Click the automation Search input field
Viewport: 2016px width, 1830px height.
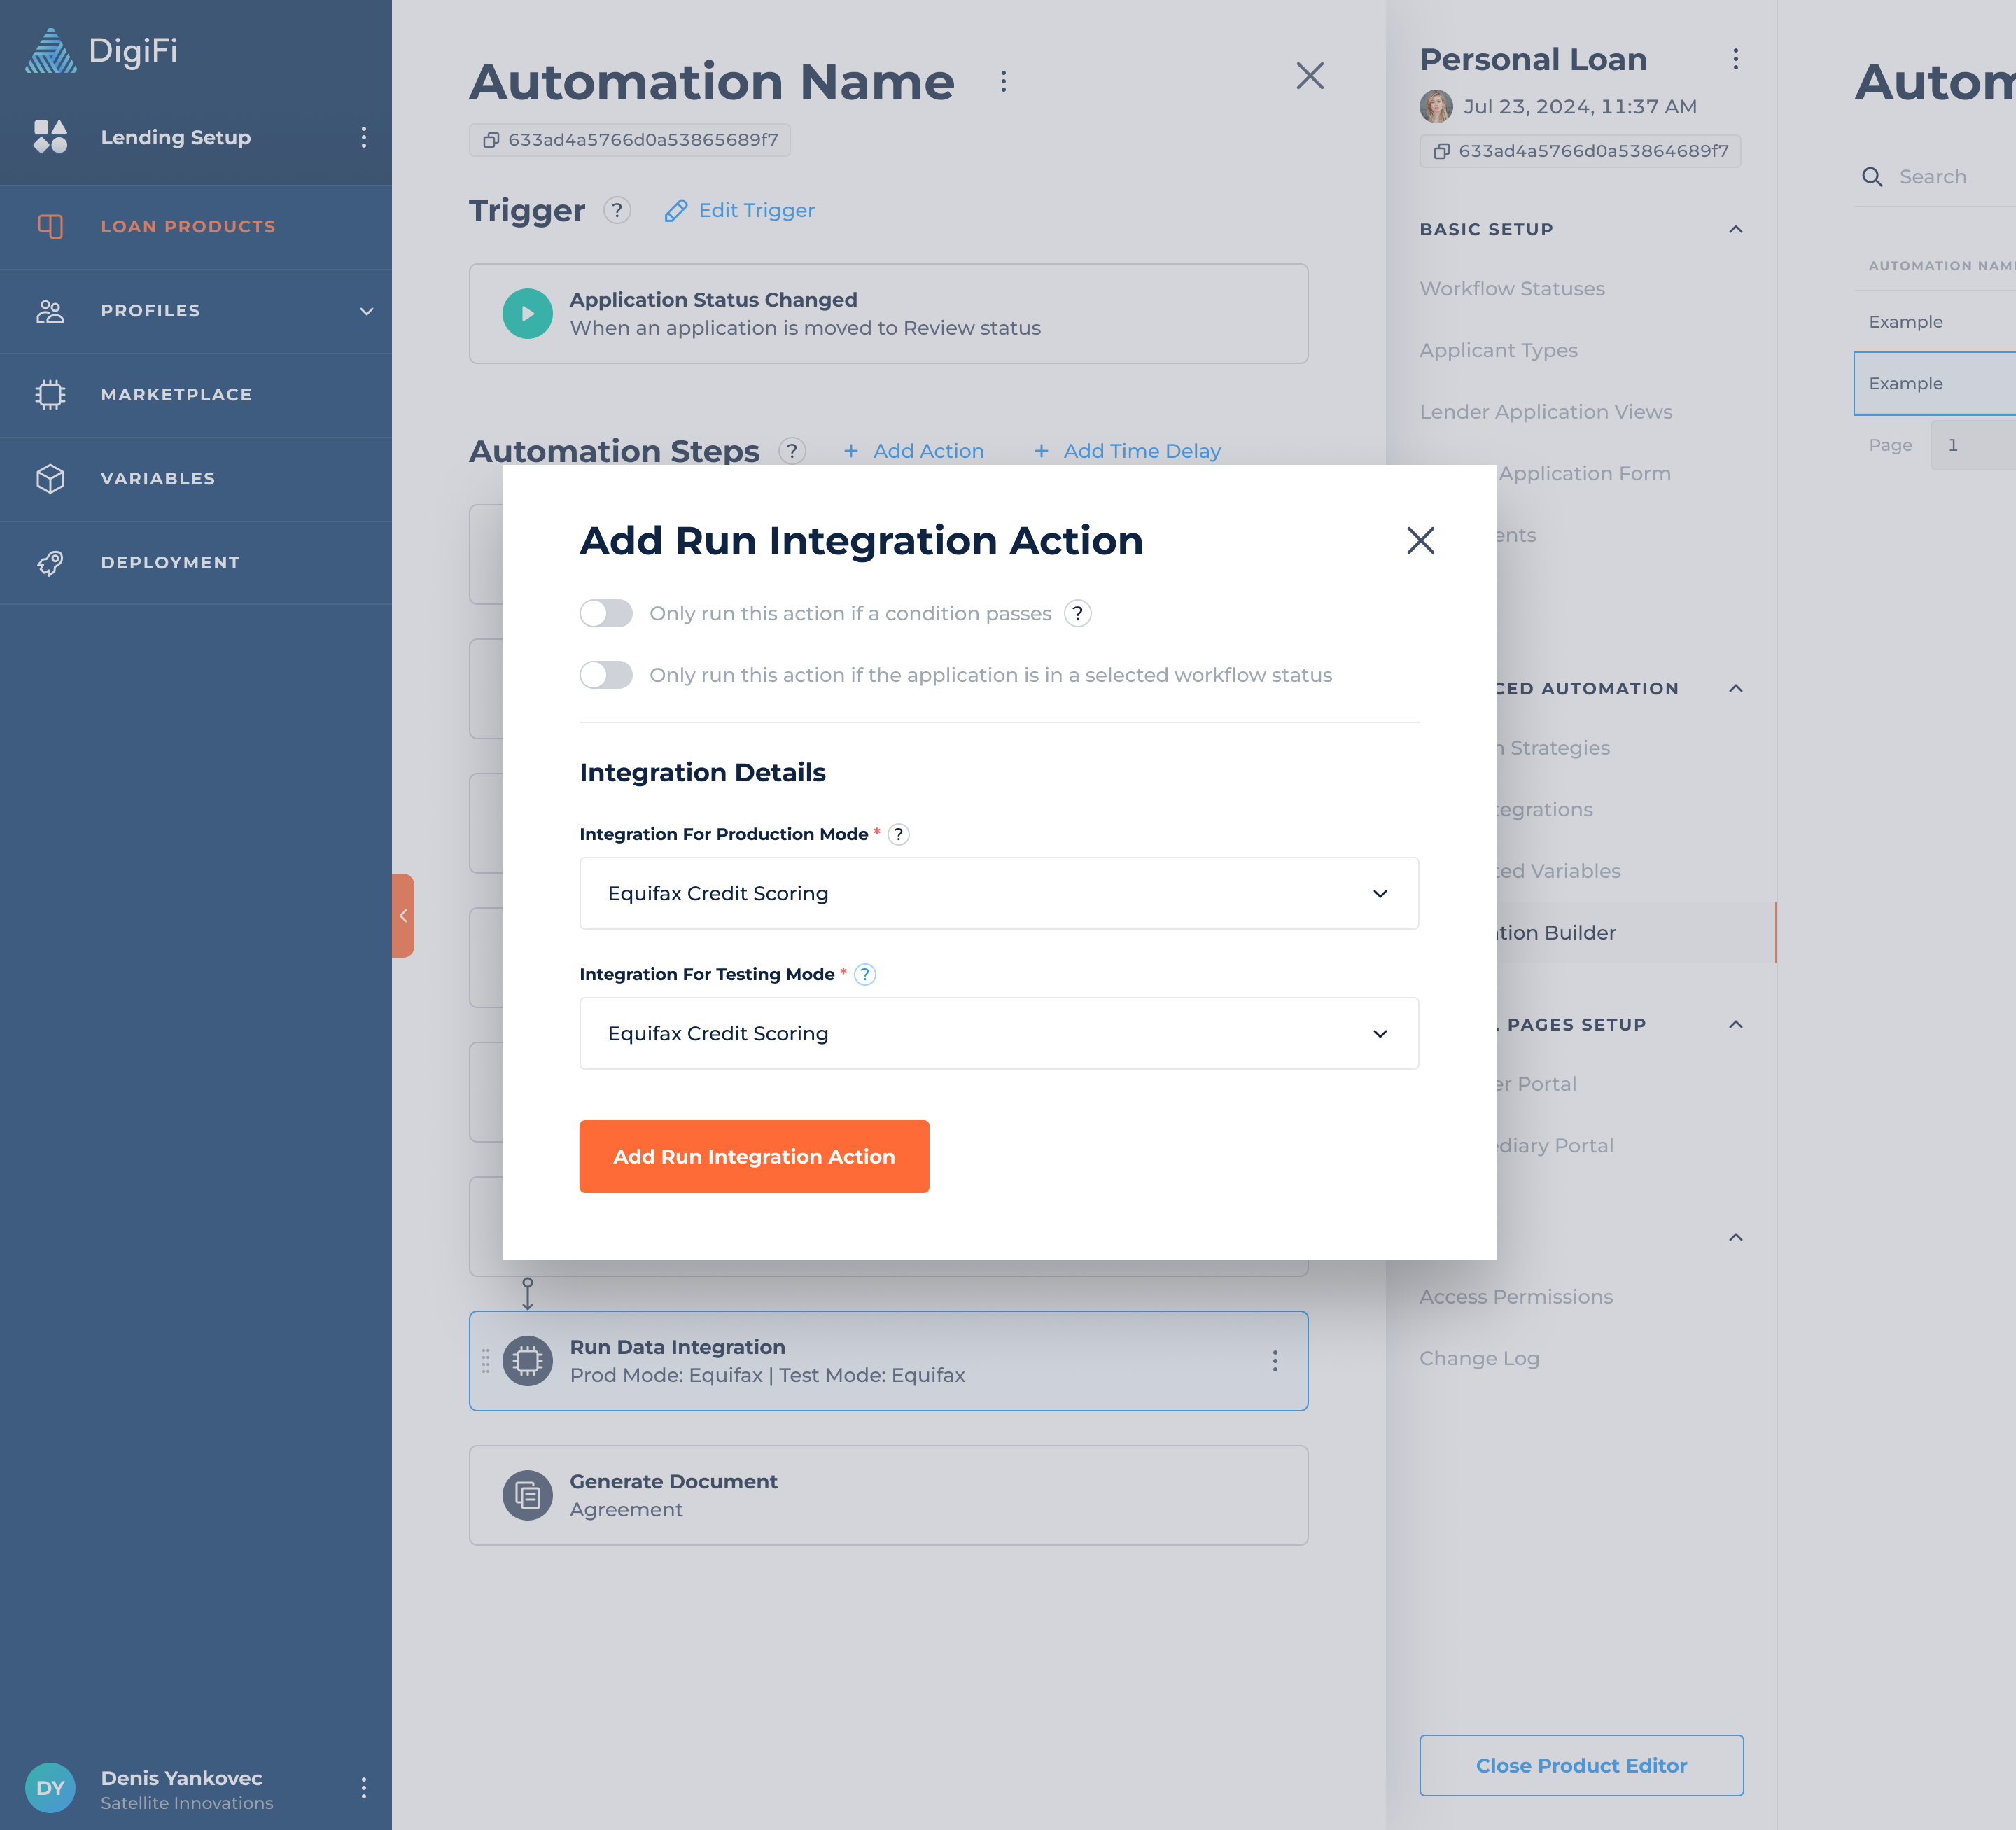[1950, 177]
